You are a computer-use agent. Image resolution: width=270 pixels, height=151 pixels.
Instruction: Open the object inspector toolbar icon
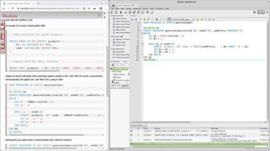coord(121,12)
